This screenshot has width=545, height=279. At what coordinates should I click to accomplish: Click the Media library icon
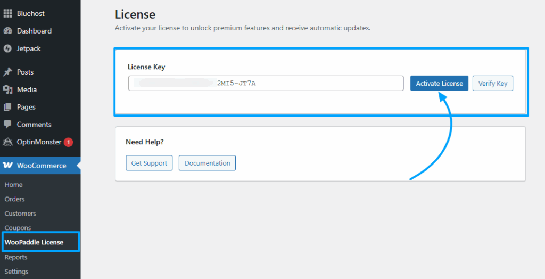click(x=7, y=90)
